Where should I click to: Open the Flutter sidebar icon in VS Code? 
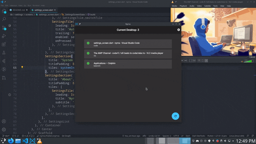click(4, 61)
